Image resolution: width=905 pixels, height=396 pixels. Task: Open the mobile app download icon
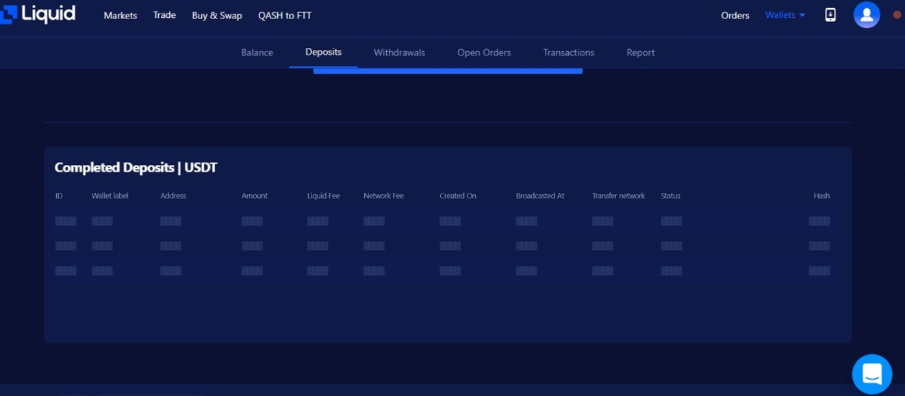(x=830, y=14)
